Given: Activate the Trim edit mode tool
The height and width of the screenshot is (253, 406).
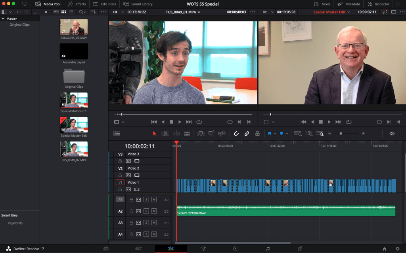Looking at the screenshot, I should 165,134.
